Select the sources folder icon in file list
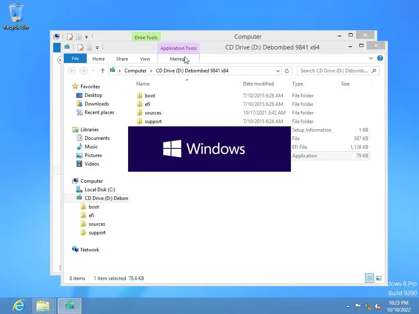 140,112
